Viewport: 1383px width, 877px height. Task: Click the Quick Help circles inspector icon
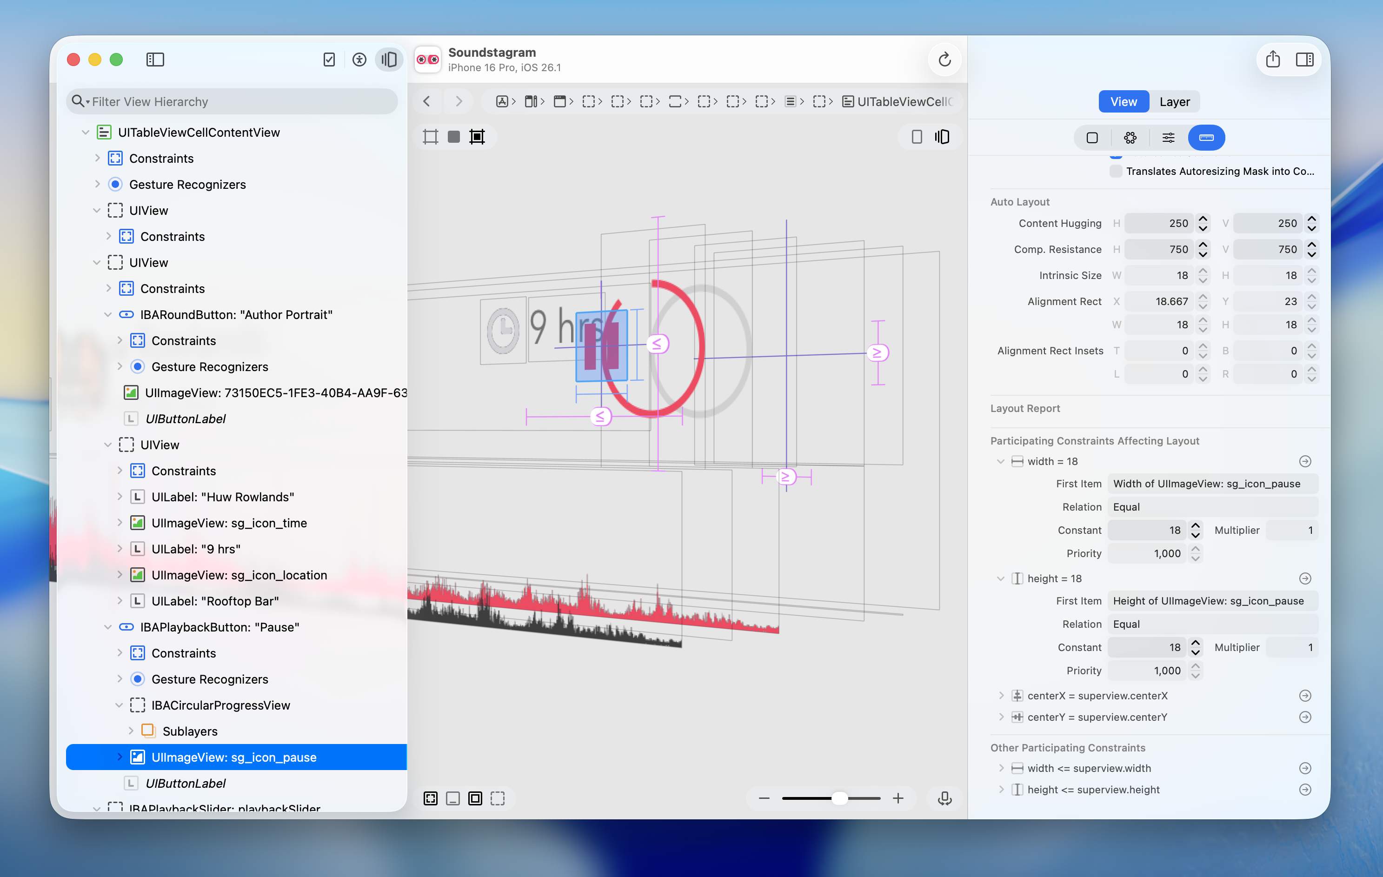[x=1130, y=137]
